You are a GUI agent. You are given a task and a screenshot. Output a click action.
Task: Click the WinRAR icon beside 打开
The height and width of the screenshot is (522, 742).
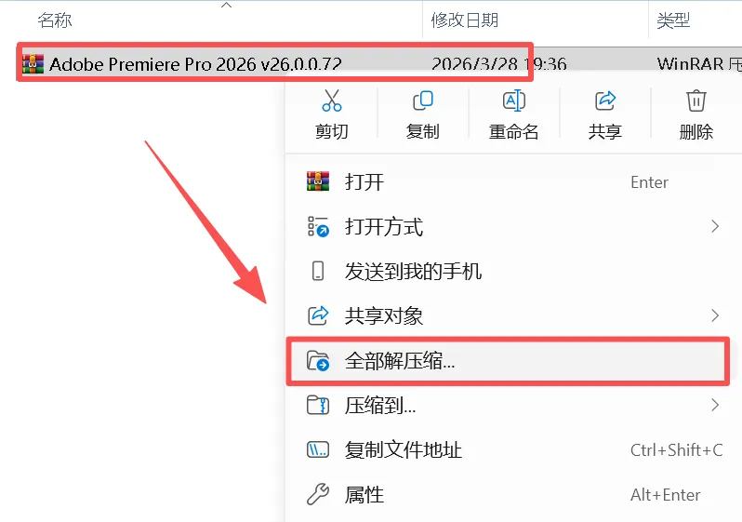tap(317, 181)
